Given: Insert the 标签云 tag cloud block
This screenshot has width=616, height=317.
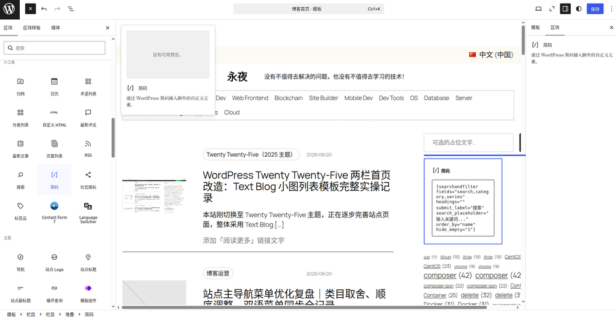Looking at the screenshot, I should [20, 211].
